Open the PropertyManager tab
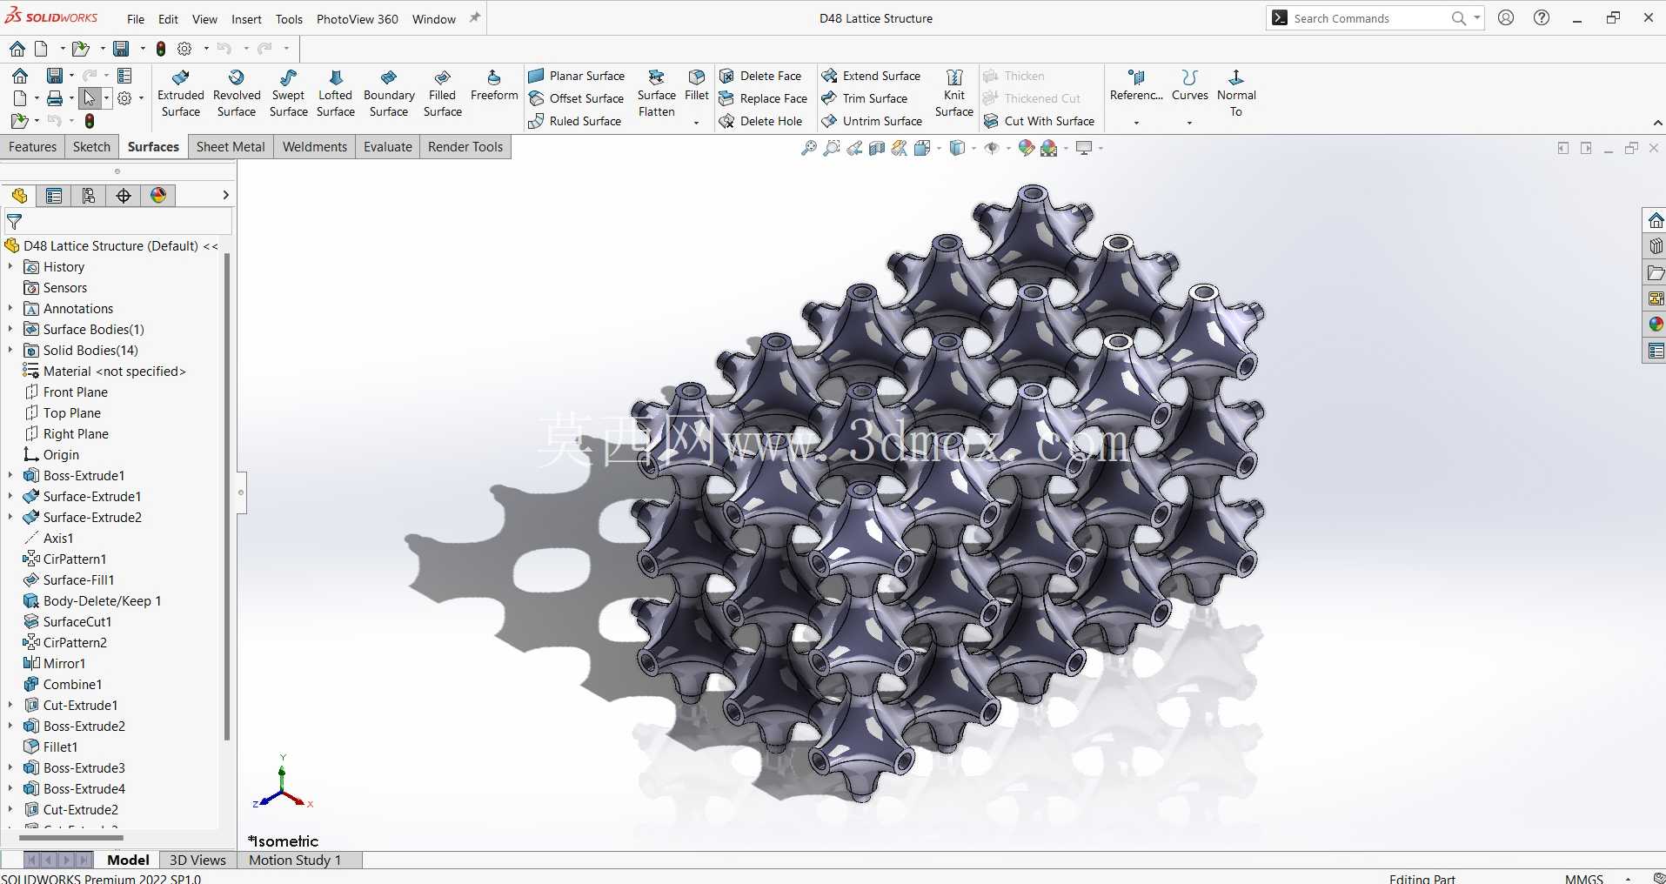The image size is (1666, 884). click(x=54, y=196)
